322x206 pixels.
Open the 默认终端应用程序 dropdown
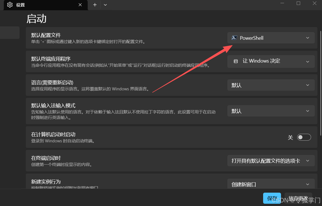[x=271, y=61]
